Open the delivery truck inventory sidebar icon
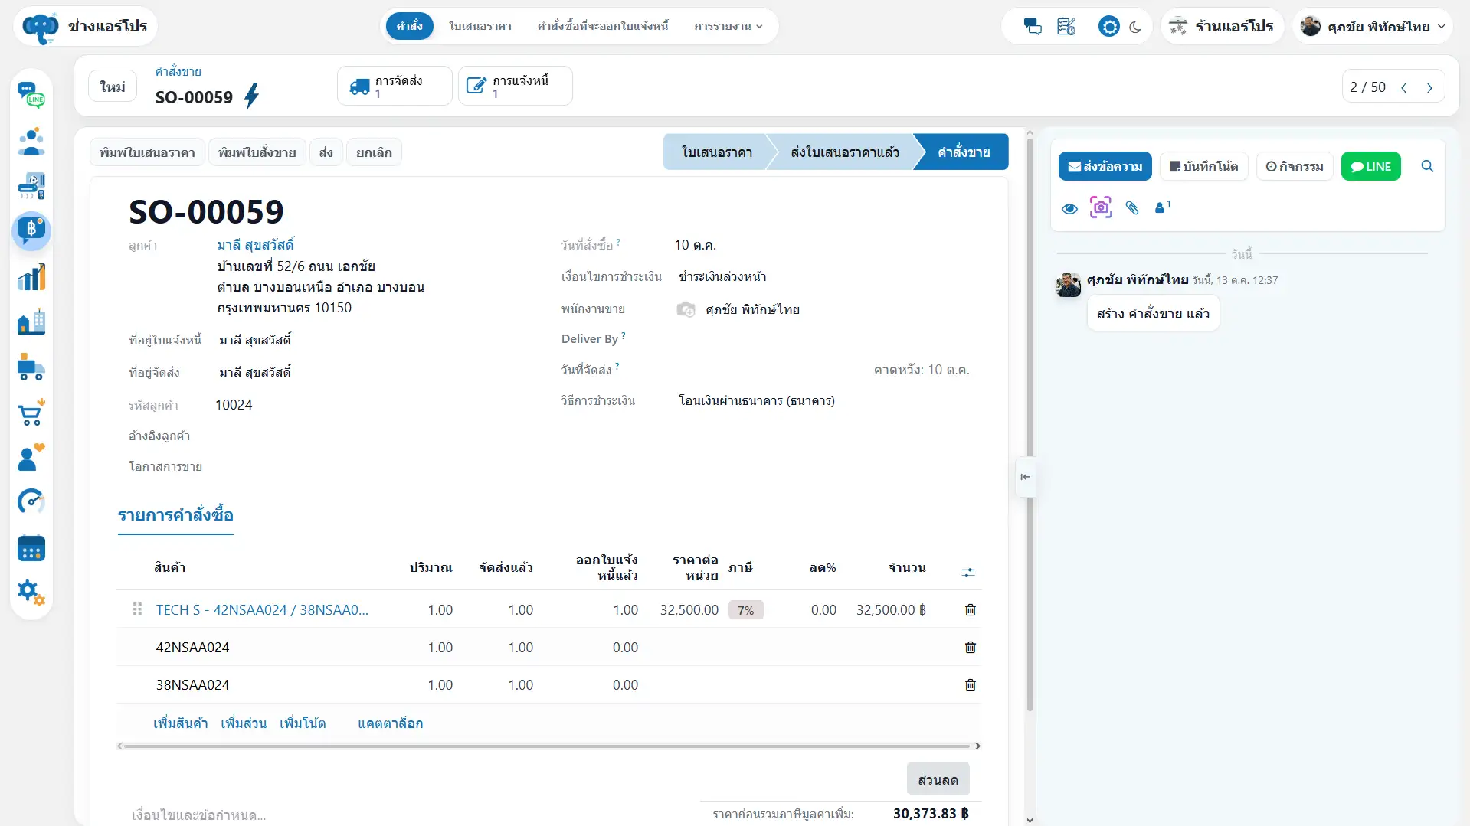The image size is (1470, 826). (x=31, y=367)
